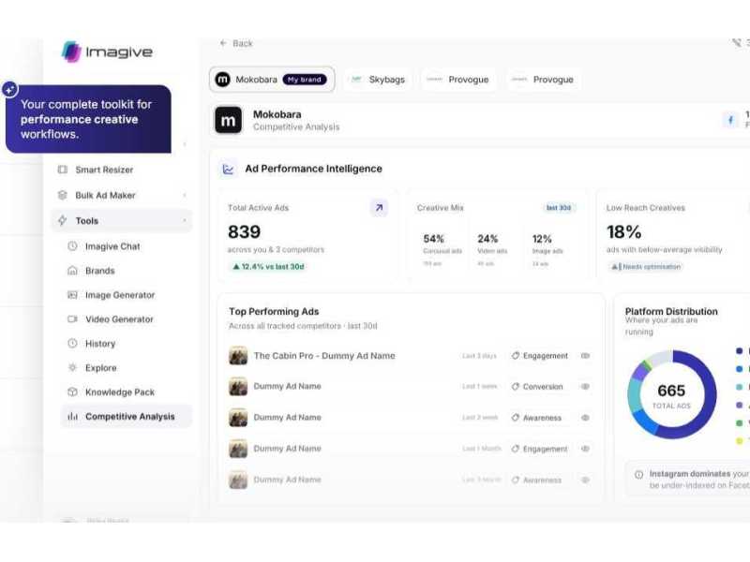This screenshot has width=750, height=562.
Task: Go Back using the Back link
Action: 236,43
